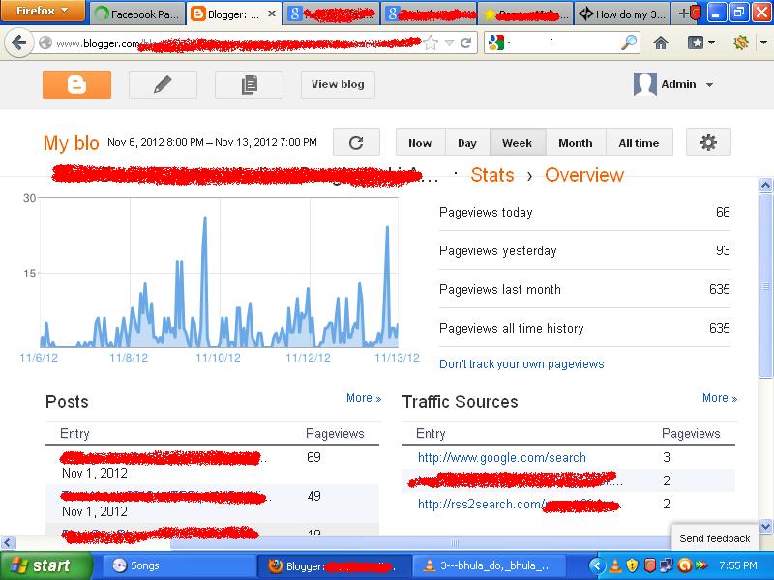Screen dimensions: 774x580
Task: Set stats range to Month
Action: pyautogui.click(x=575, y=143)
